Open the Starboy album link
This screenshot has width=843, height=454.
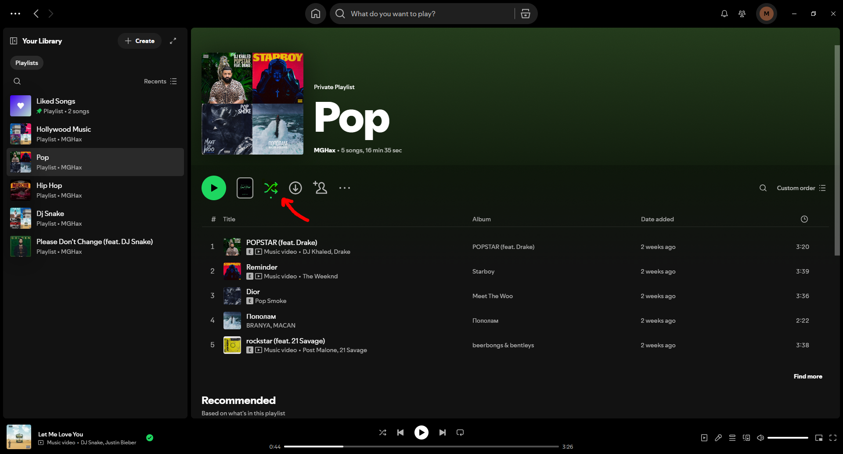[x=483, y=271]
